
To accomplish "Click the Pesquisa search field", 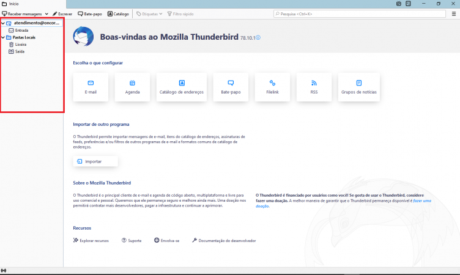I will [360, 14].
